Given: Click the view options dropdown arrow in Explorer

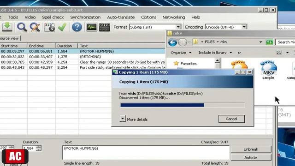Looking at the screenshot, I should [287, 53].
